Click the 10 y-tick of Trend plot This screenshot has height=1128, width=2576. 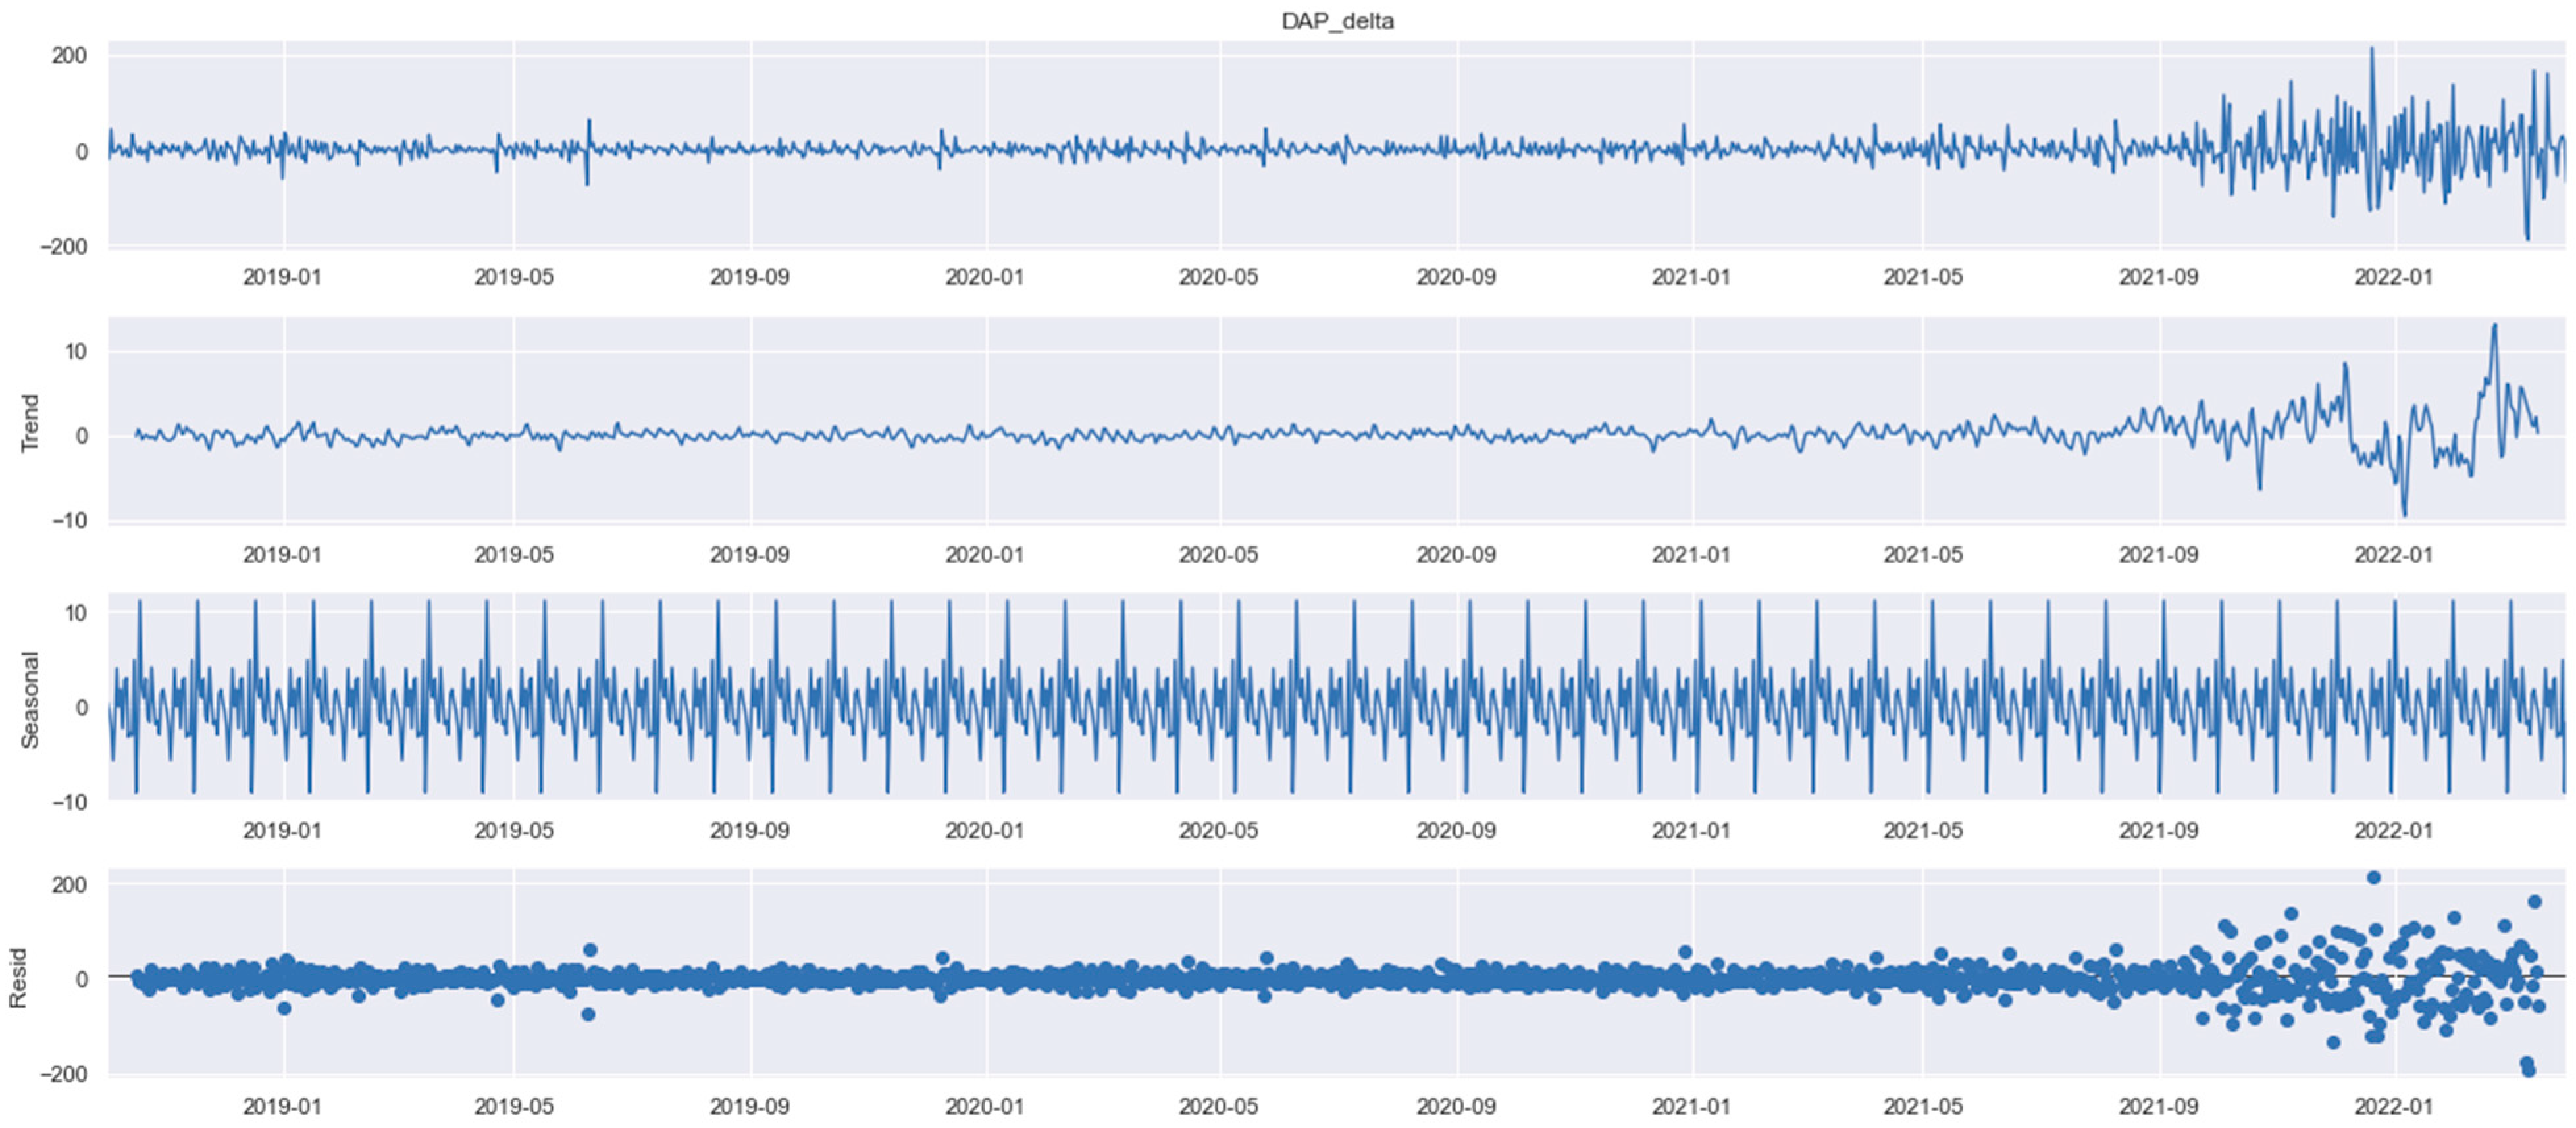[x=77, y=352]
